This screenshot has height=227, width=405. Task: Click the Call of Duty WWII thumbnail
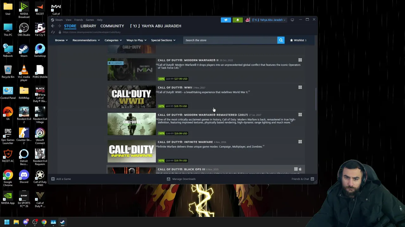[x=132, y=97]
